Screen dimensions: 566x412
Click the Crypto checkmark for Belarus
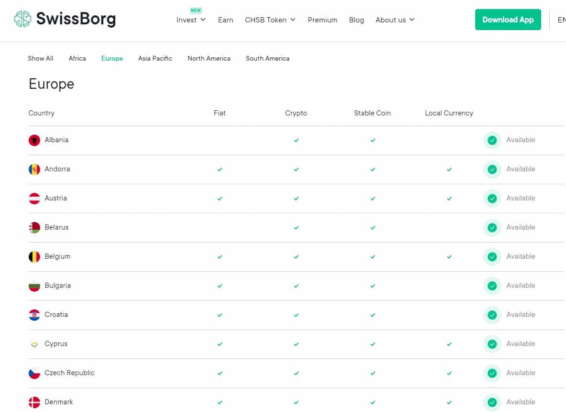(296, 228)
